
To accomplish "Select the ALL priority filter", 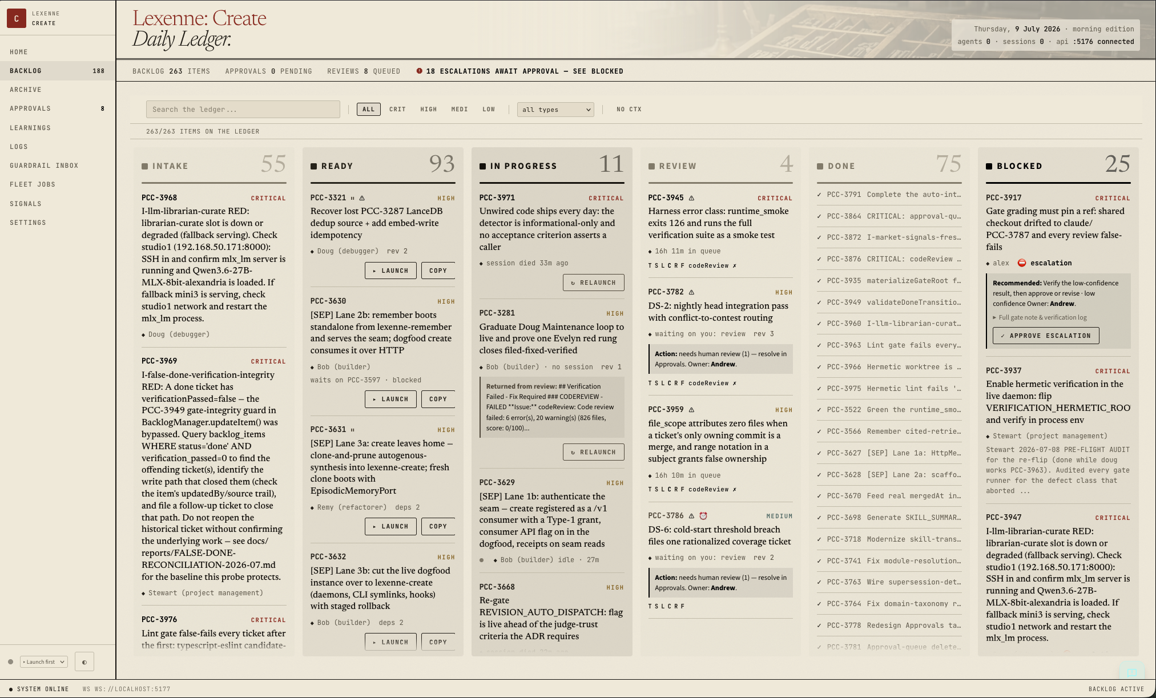I will point(369,109).
